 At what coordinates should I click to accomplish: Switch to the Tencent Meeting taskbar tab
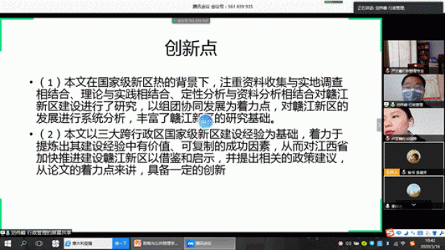coord(209,243)
